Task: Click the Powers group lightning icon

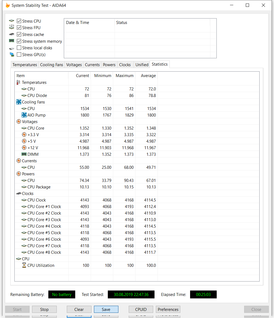Action: click(19, 174)
